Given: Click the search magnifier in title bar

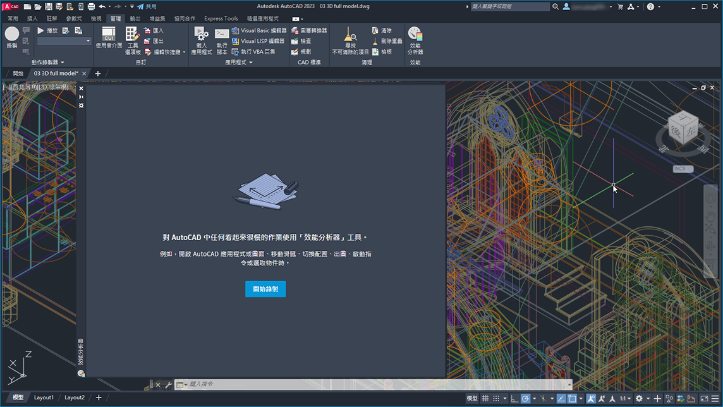Looking at the screenshot, I should pos(555,6).
